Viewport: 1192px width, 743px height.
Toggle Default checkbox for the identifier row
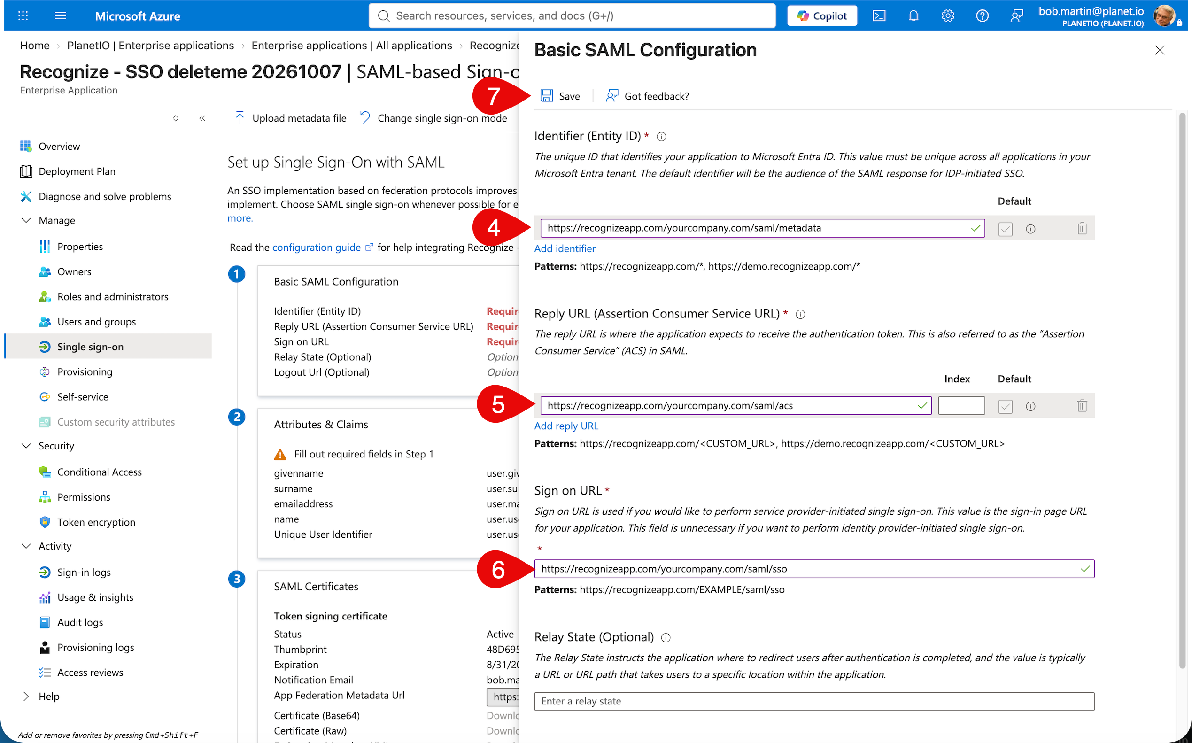point(1005,229)
